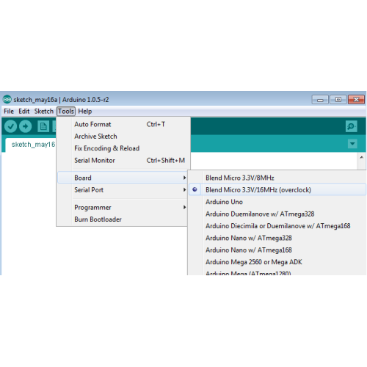Open the tab options dropdown arrow
This screenshot has height=367, width=367.
(x=352, y=144)
